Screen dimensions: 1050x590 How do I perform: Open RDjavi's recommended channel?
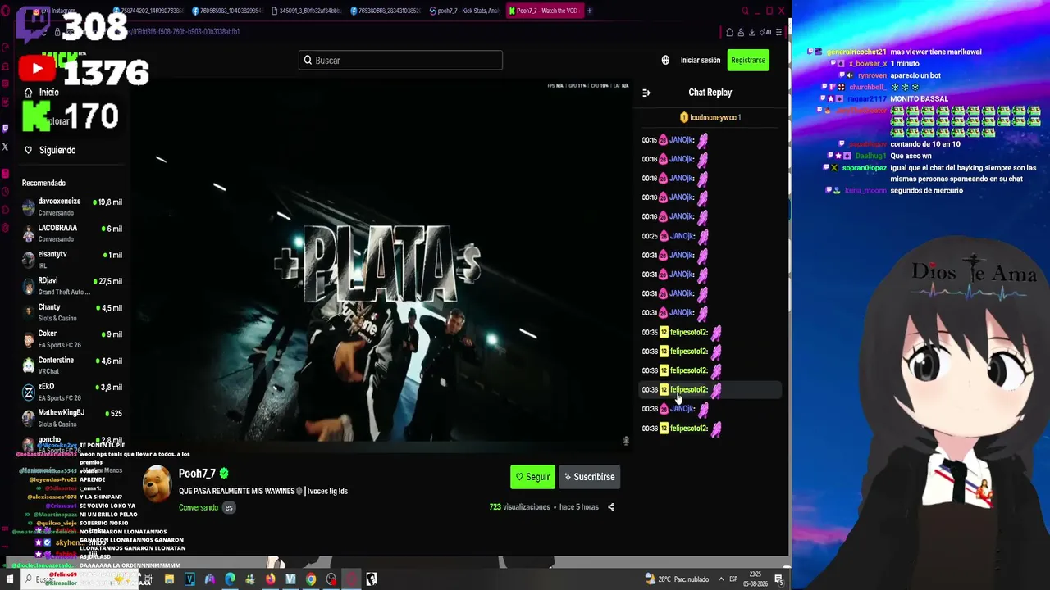(72, 285)
